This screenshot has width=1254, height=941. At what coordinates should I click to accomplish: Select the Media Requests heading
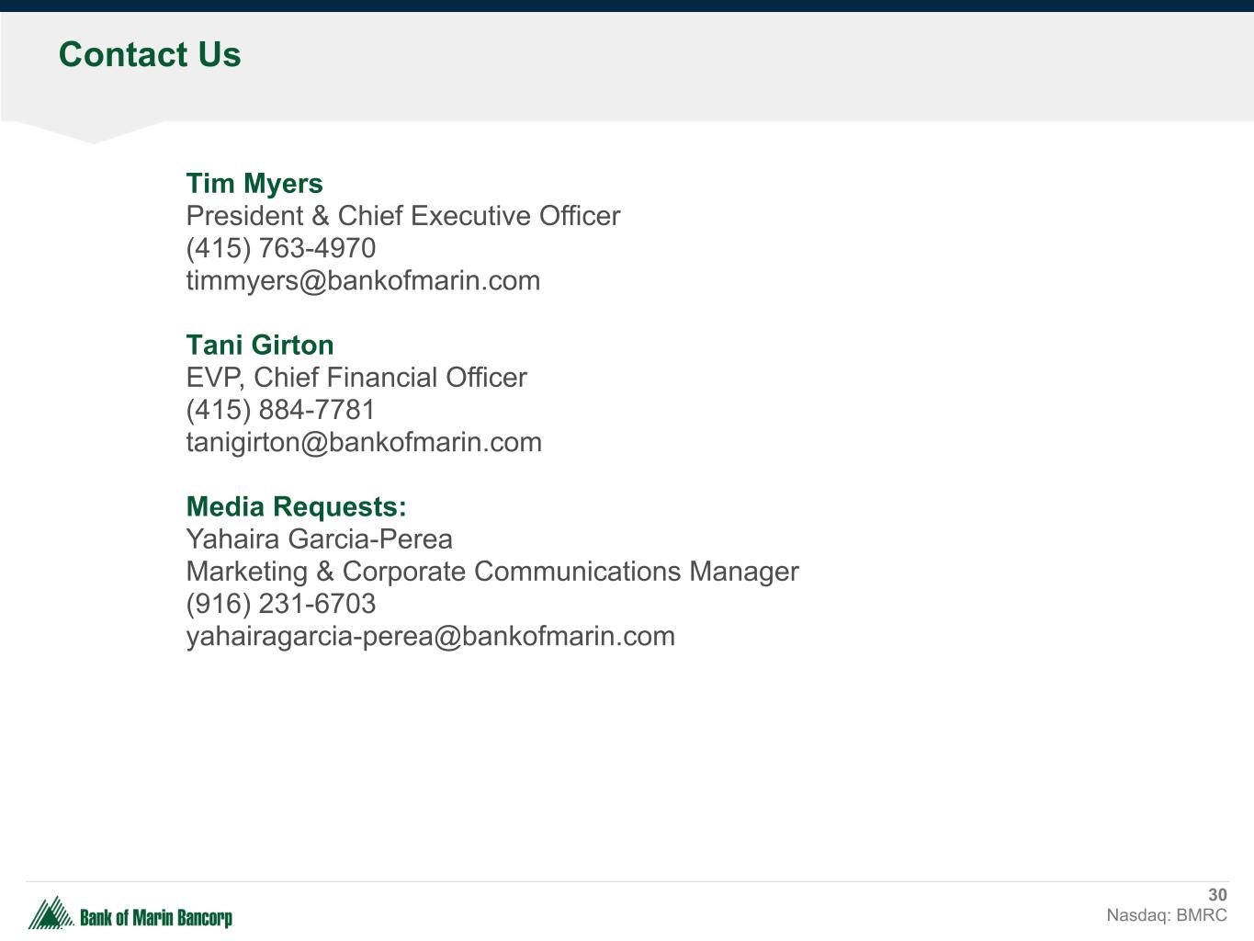(x=296, y=507)
